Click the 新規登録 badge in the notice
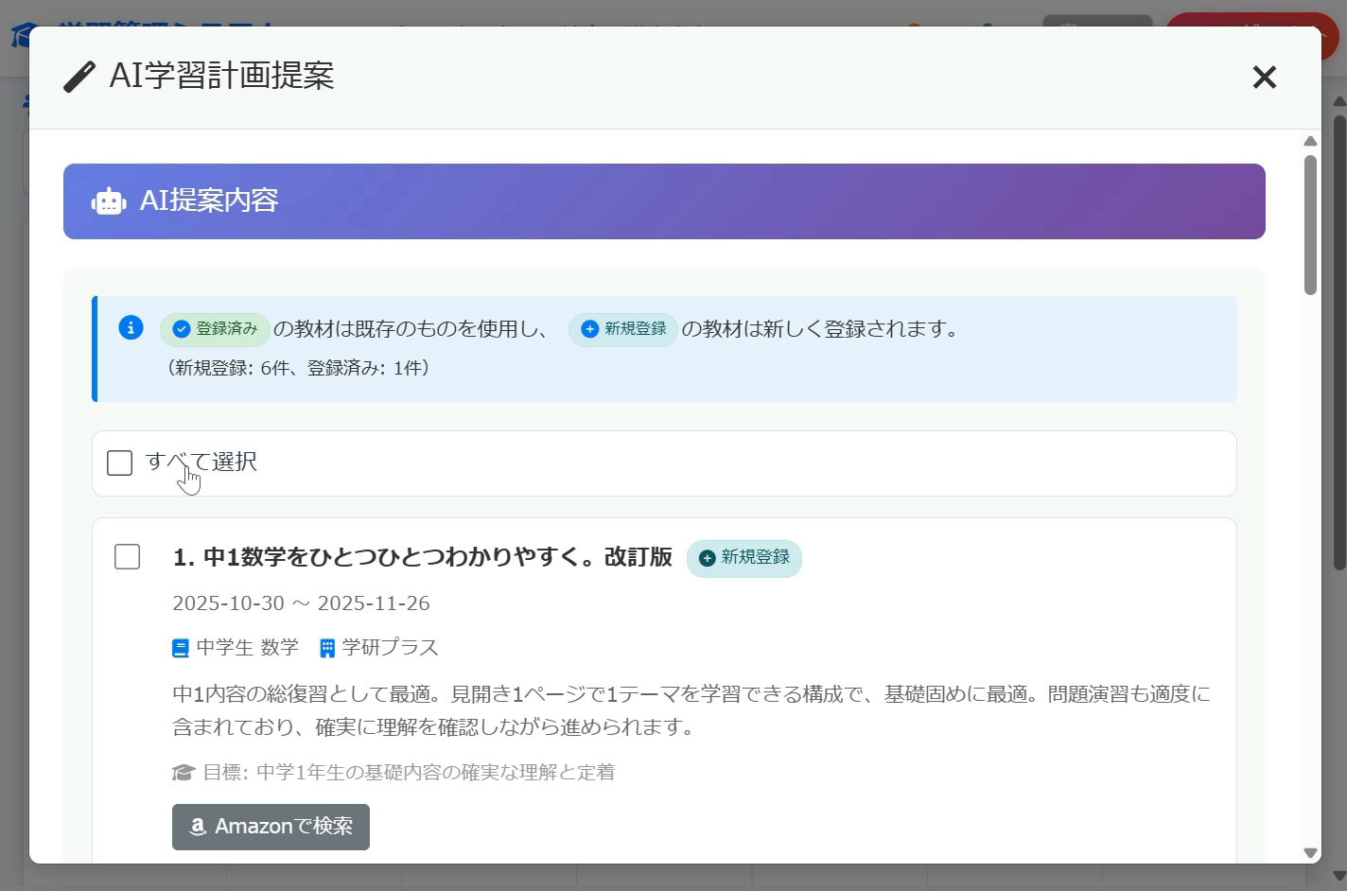 tap(623, 329)
